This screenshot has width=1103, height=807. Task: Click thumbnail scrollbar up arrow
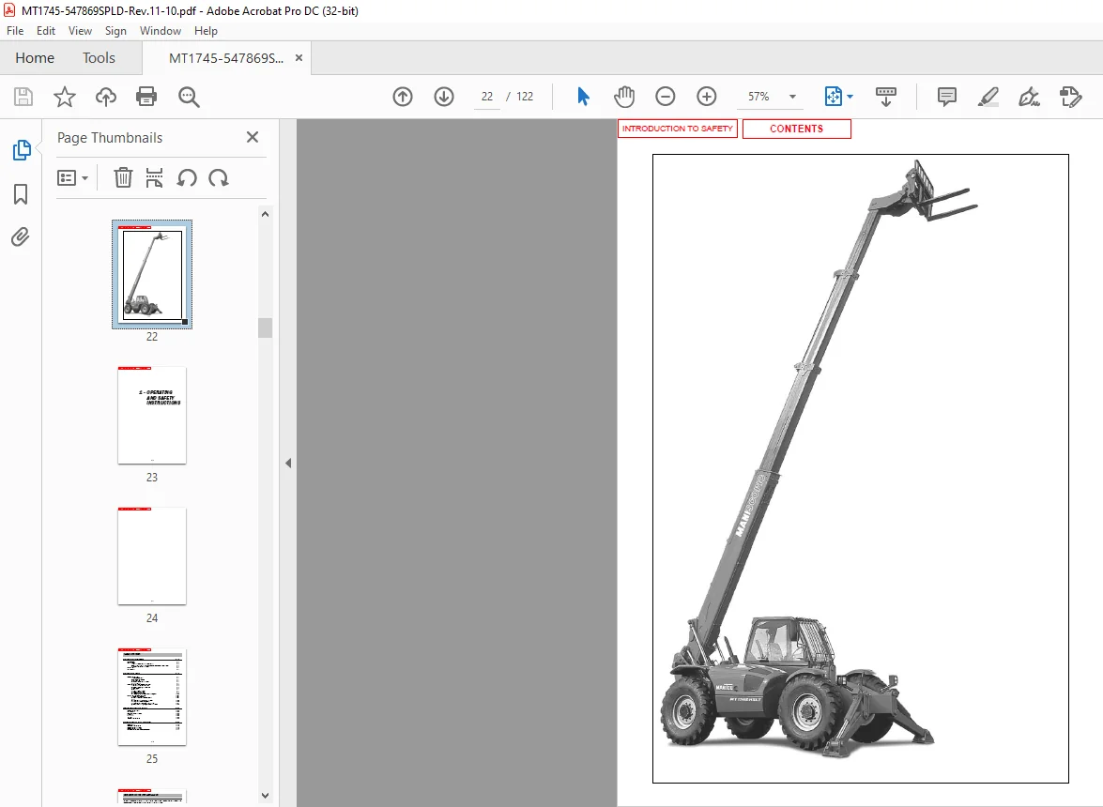tap(266, 214)
